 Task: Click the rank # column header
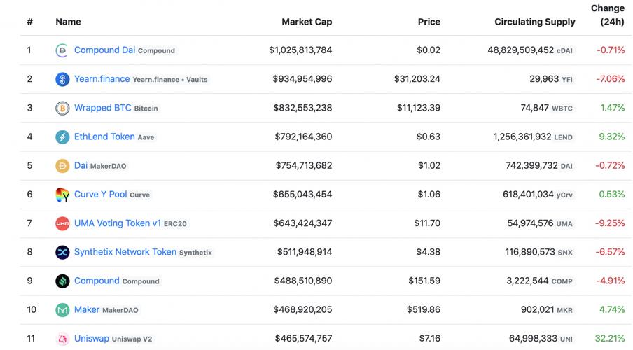click(29, 22)
